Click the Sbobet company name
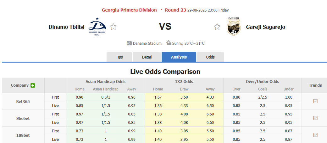Image resolution: width=327 pixels, height=143 pixels. point(23,118)
